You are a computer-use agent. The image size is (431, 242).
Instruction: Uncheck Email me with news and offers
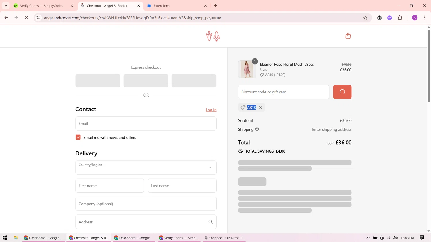tap(78, 137)
